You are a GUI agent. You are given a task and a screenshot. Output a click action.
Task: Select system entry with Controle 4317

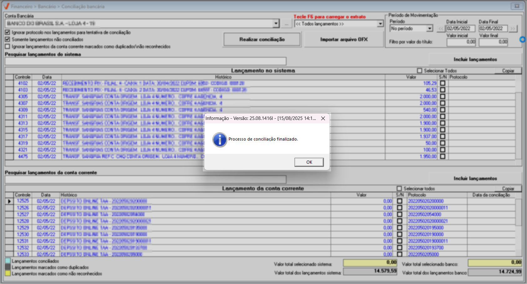(260, 137)
